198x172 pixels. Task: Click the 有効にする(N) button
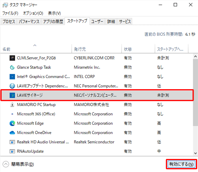[181, 164]
